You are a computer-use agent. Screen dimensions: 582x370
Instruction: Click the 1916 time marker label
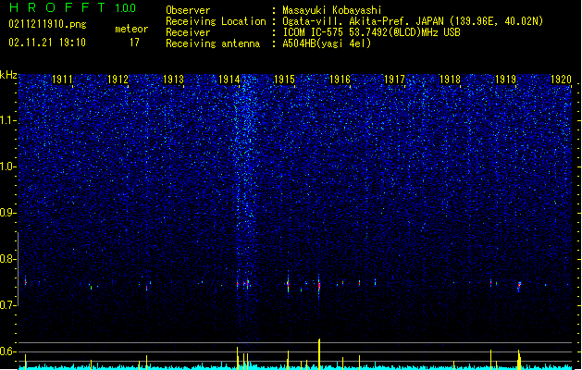point(340,80)
